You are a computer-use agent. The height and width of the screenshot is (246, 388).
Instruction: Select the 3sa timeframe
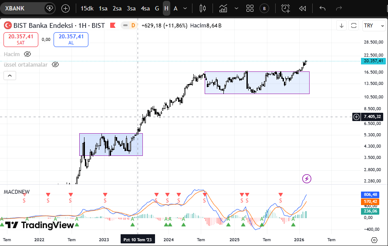tap(131, 8)
